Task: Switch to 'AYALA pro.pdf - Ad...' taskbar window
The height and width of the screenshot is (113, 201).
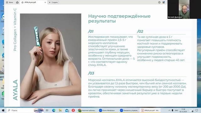Action: point(150,110)
